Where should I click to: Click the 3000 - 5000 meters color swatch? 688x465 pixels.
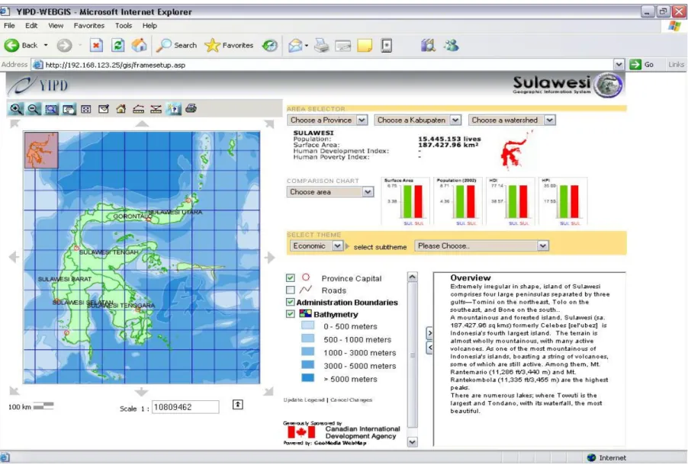(307, 365)
